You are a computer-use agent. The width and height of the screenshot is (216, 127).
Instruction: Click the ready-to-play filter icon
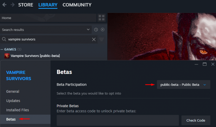click(102, 30)
